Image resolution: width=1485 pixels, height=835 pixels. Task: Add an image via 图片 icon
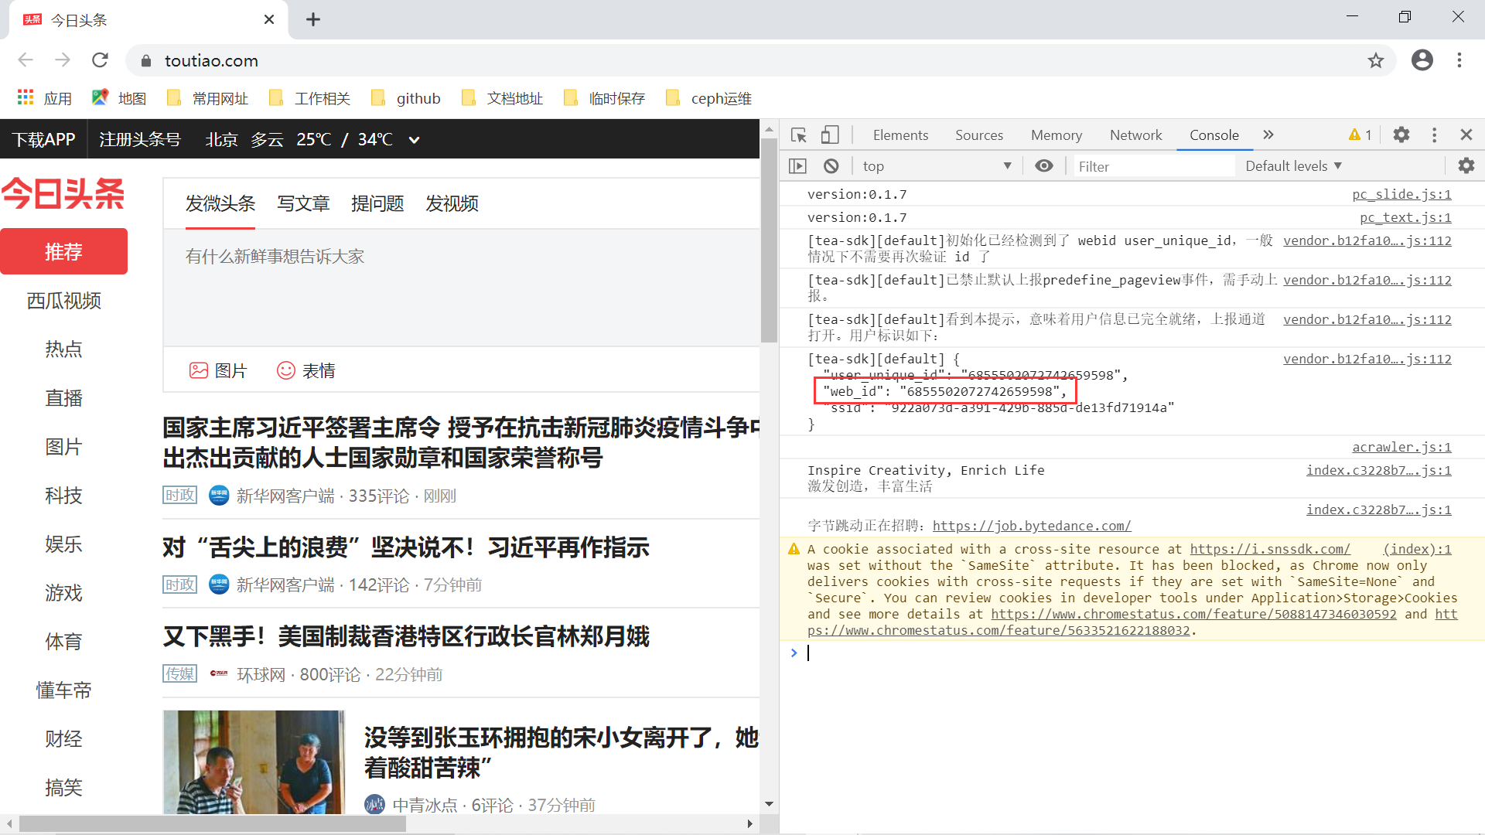click(x=218, y=371)
